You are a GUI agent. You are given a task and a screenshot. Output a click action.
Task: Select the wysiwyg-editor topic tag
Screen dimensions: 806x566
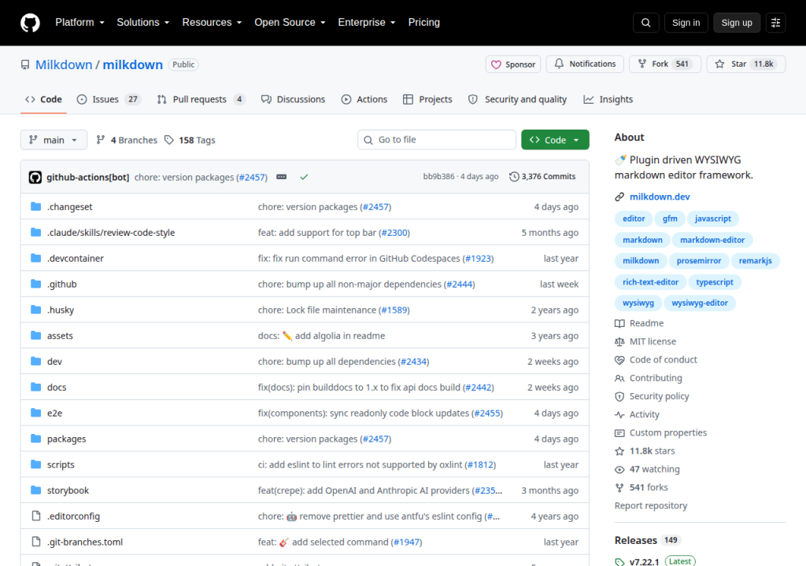coord(700,303)
